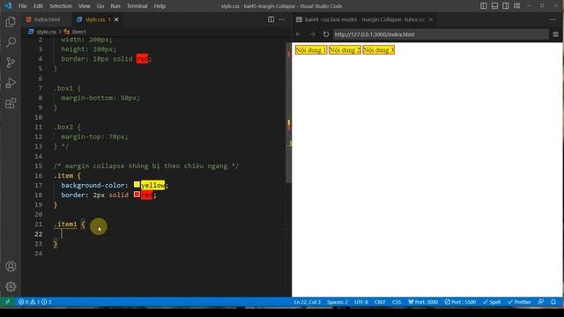Click Port: 5500 Live Server status
Screen dimensions: 564x317
[460, 302]
